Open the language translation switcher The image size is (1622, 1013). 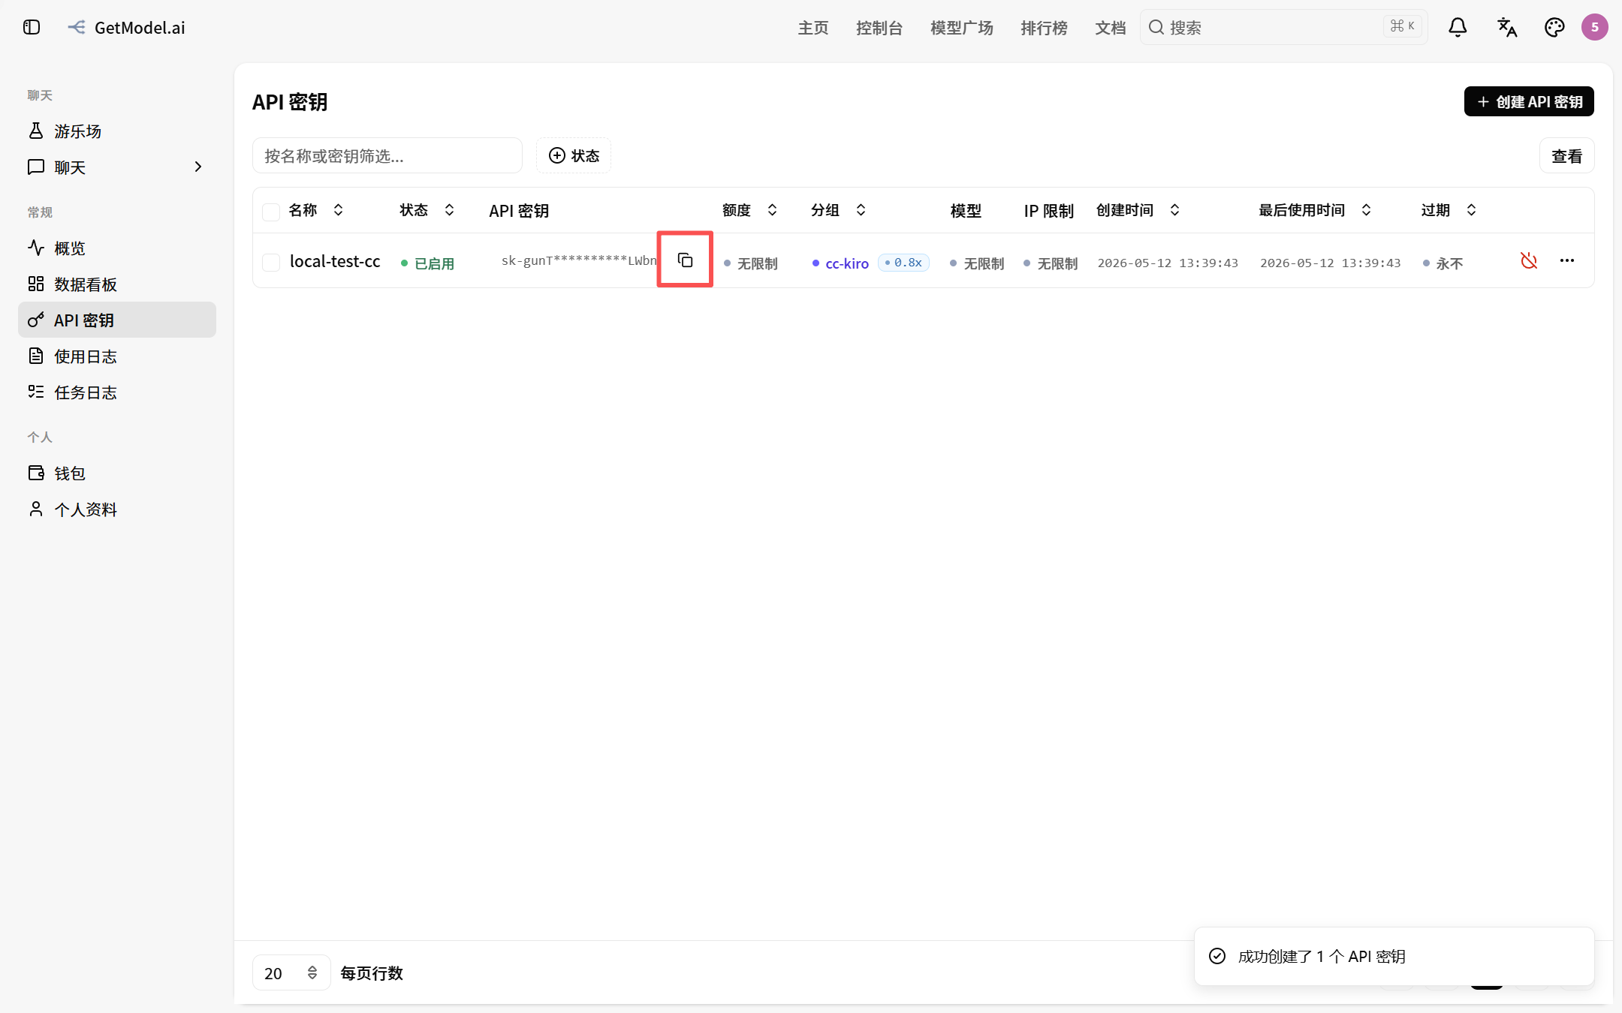tap(1506, 28)
